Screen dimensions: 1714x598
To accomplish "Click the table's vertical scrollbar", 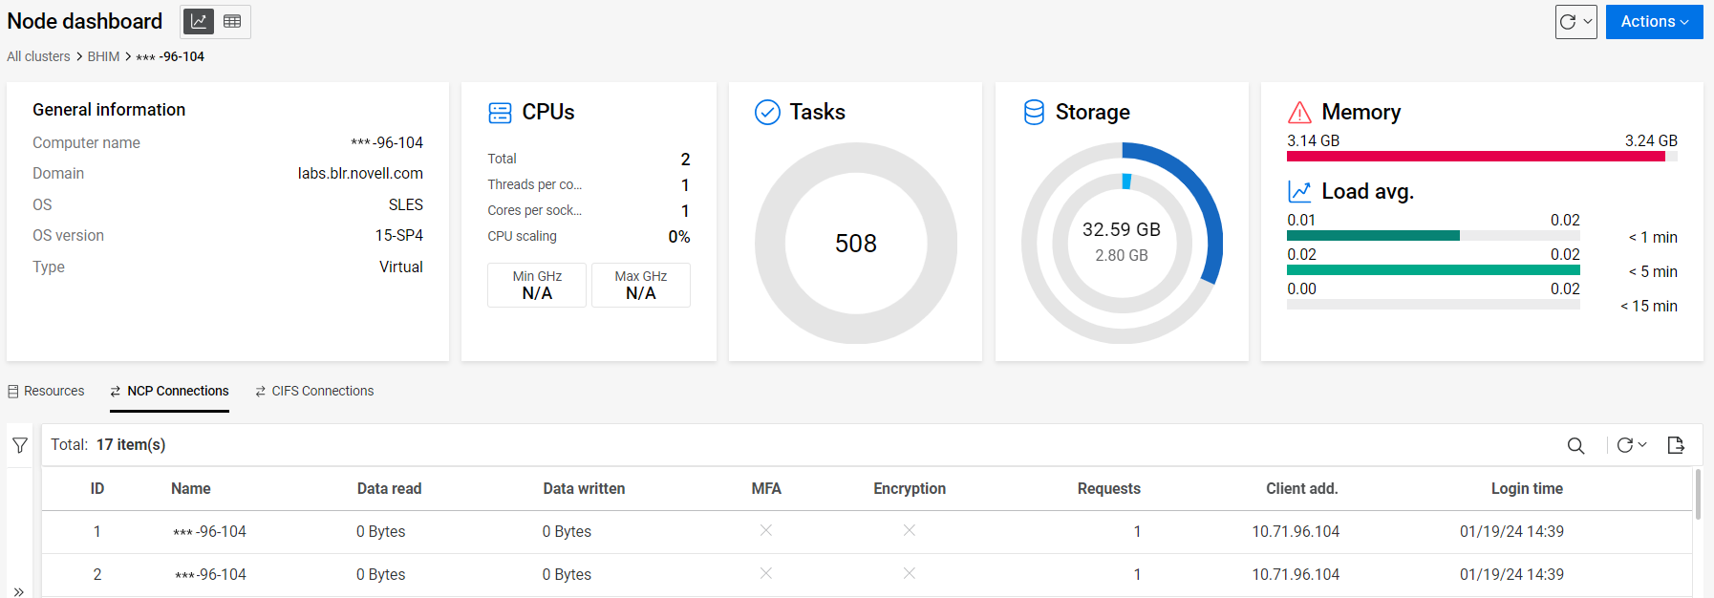I will tap(1698, 495).
